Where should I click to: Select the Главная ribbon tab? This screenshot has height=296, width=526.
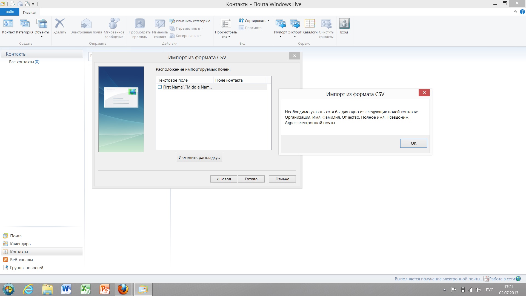30,12
